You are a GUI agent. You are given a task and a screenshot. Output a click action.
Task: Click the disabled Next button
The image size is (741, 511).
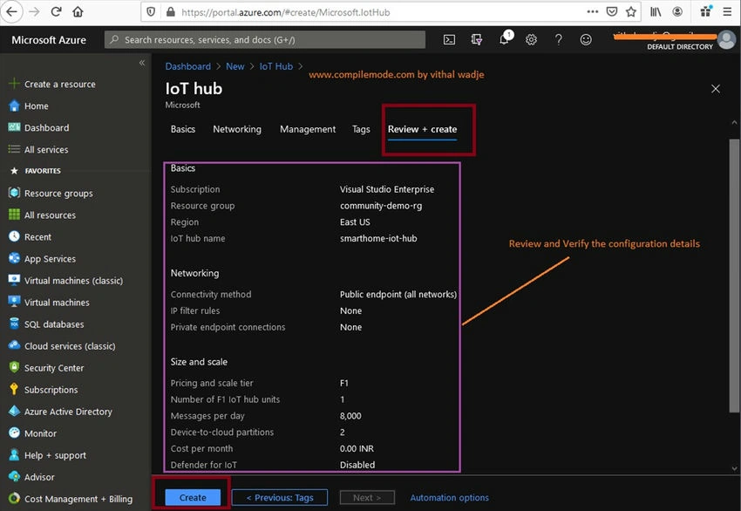click(367, 497)
